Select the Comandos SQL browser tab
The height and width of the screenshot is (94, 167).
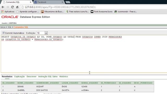tap(16, 2)
